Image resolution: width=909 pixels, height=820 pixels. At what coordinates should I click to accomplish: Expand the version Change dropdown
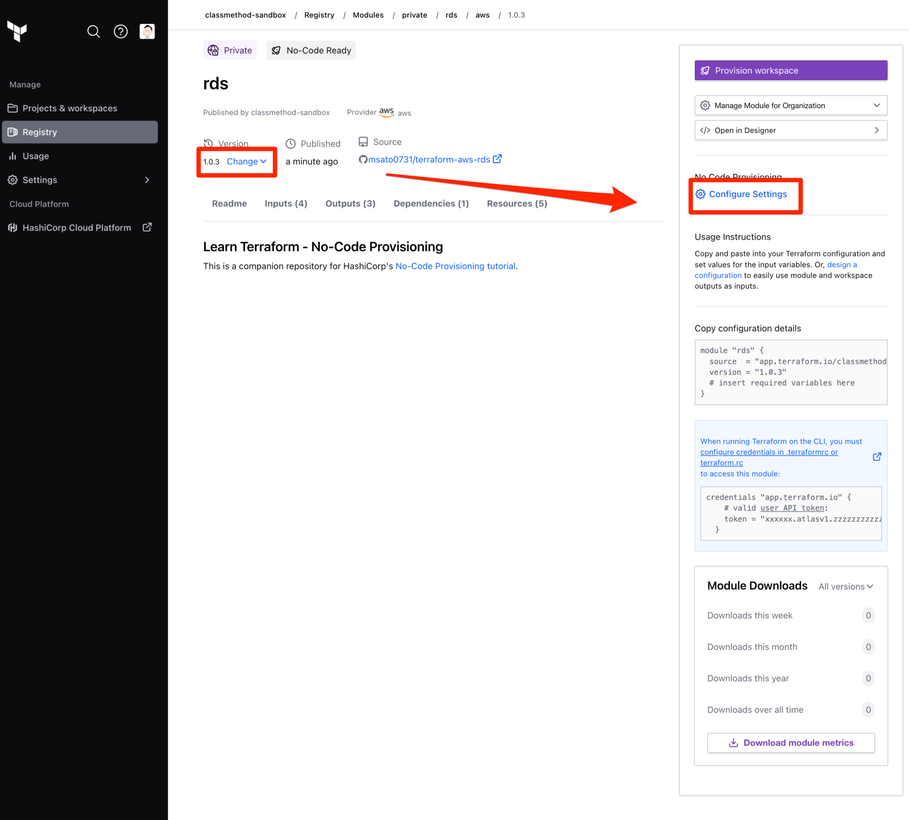tap(246, 162)
